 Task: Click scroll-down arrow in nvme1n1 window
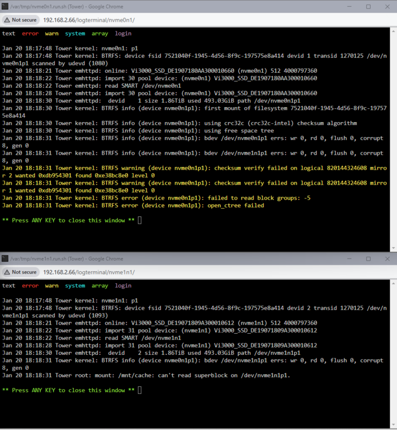click(x=394, y=425)
